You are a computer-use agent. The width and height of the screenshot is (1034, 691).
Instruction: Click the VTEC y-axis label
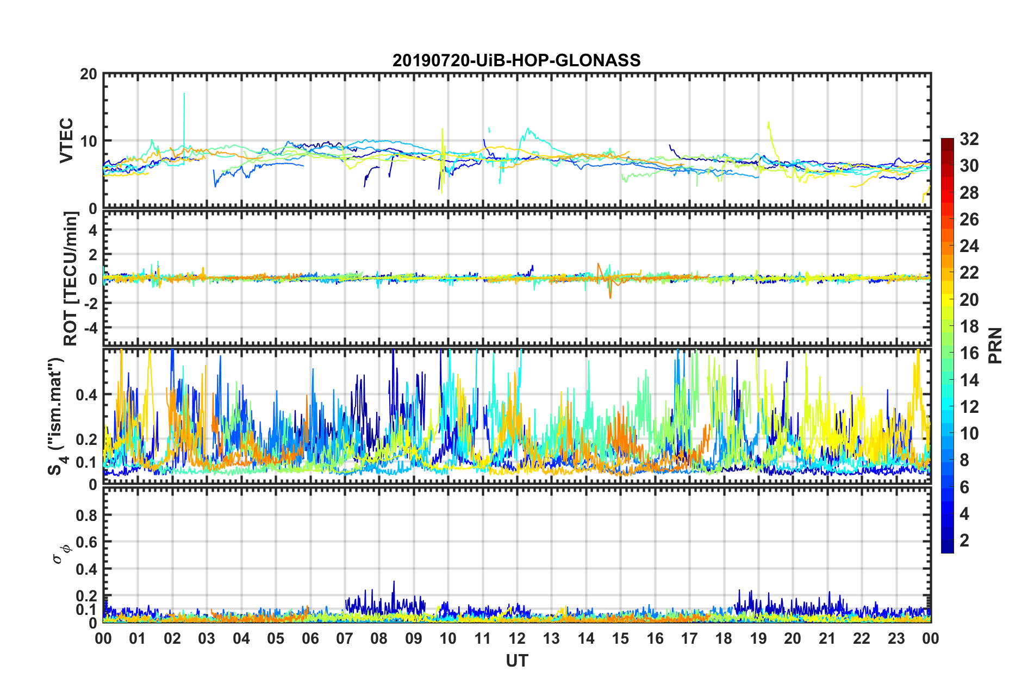click(66, 141)
